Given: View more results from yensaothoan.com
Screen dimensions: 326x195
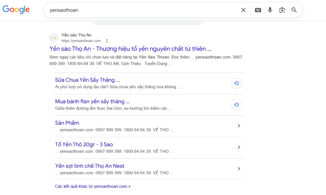Looking at the screenshot, I should [x=93, y=186].
